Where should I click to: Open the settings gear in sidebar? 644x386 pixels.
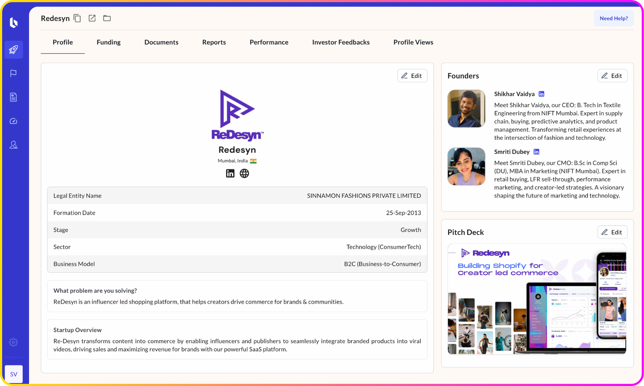(x=14, y=342)
